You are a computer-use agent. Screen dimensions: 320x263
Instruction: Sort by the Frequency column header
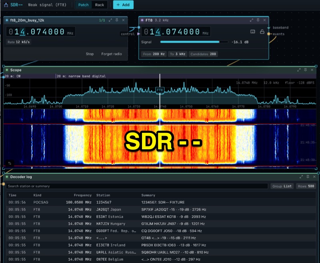[x=83, y=195]
